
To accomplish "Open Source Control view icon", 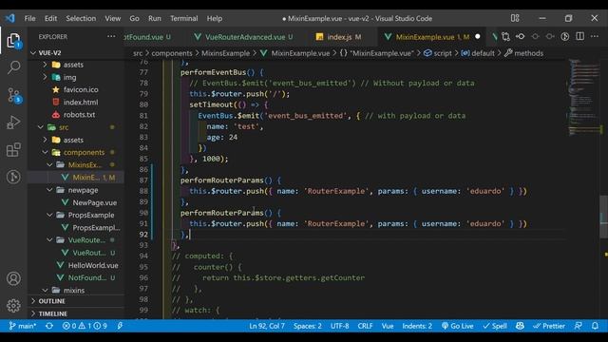I will [x=14, y=95].
